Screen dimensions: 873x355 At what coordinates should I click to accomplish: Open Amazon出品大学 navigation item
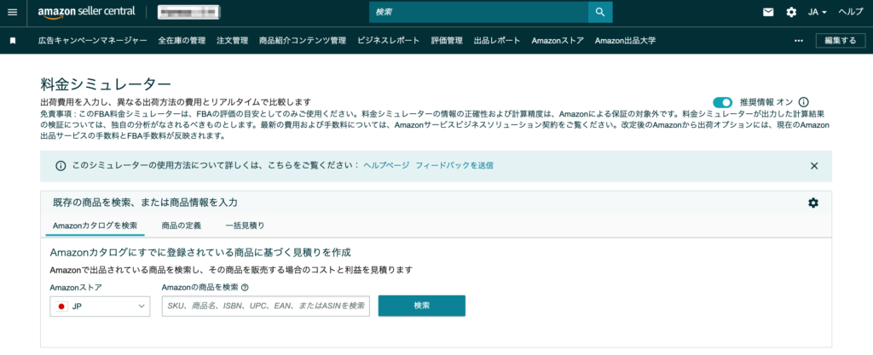pos(625,41)
